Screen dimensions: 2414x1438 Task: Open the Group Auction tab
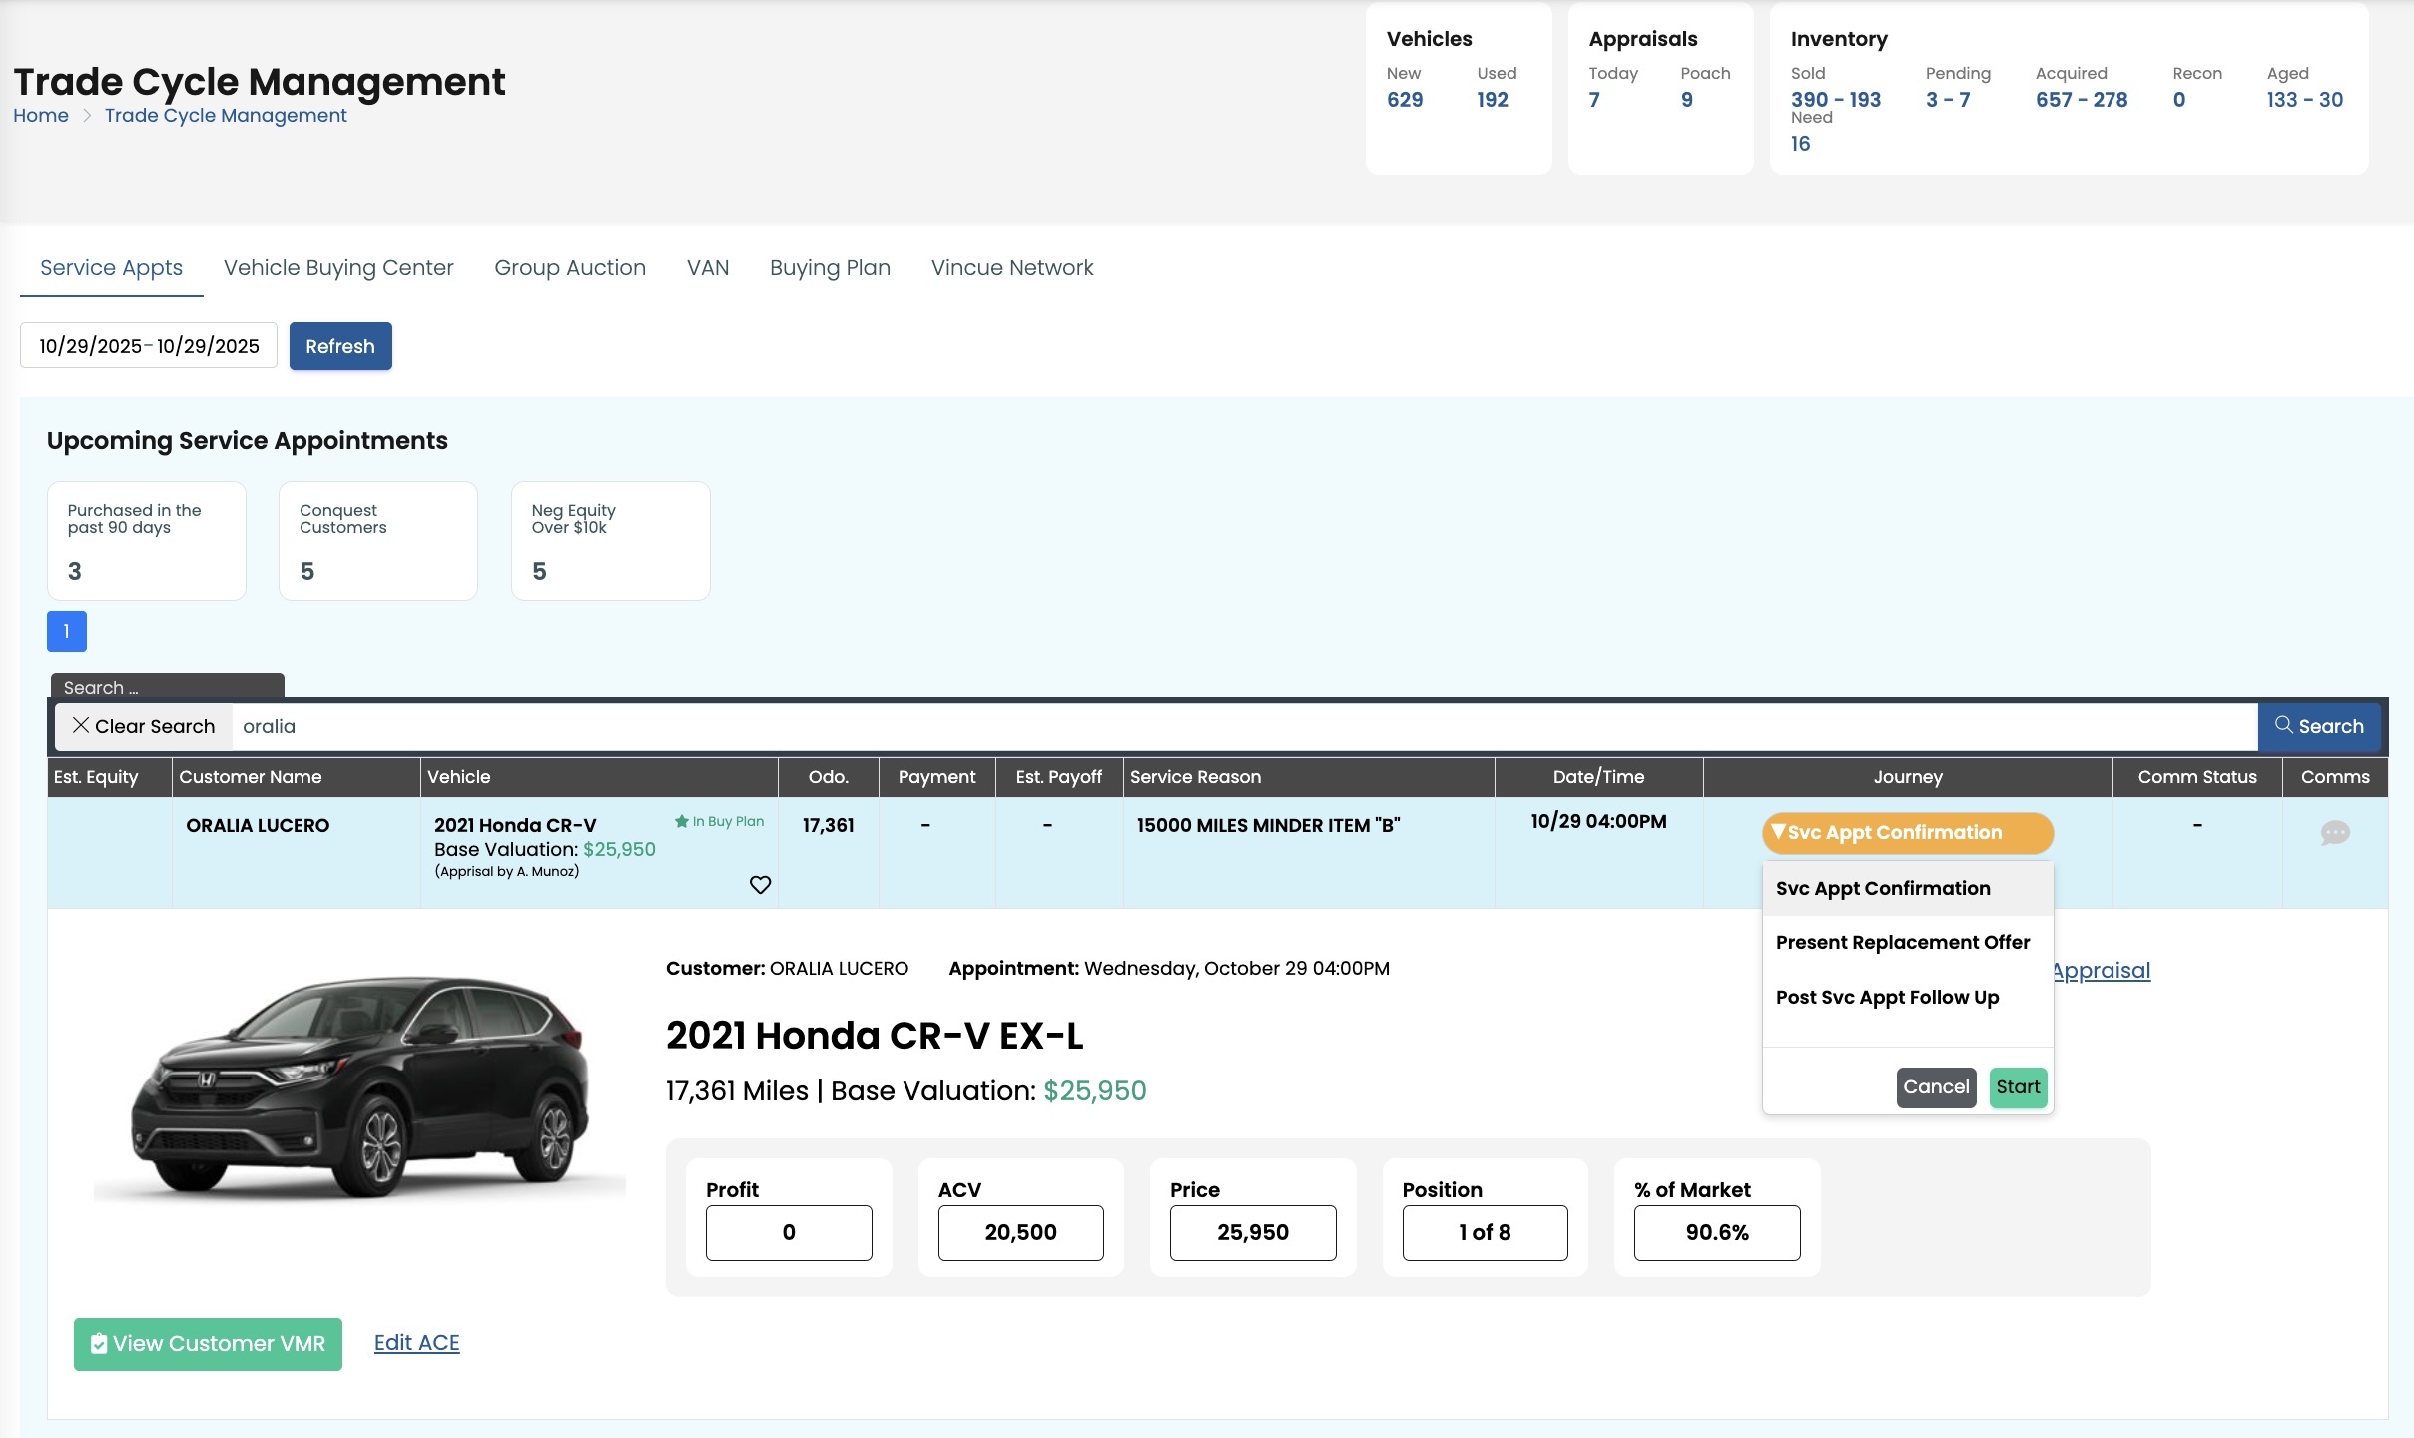coord(570,268)
